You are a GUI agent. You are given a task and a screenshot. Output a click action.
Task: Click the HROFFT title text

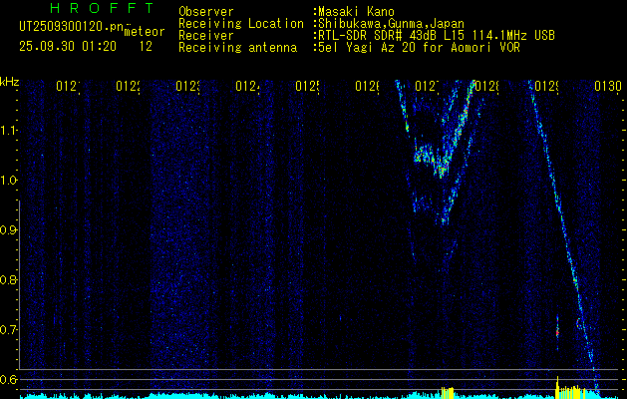coord(102,8)
